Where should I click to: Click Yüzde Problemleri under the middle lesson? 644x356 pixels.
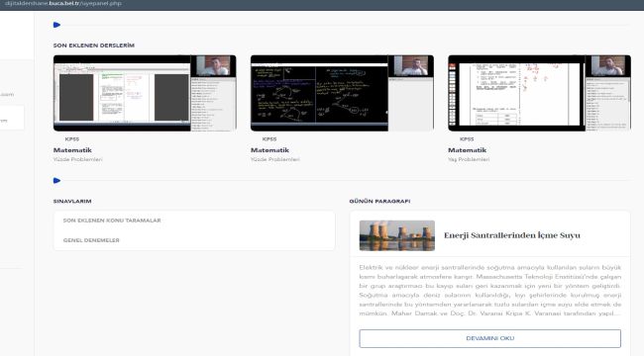275,159
